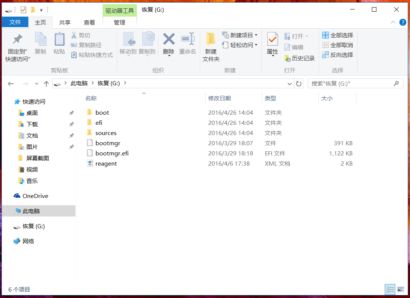Select the 复制 (Copy) icon
Screen dimensions: 410x298
pyautogui.click(x=40, y=43)
